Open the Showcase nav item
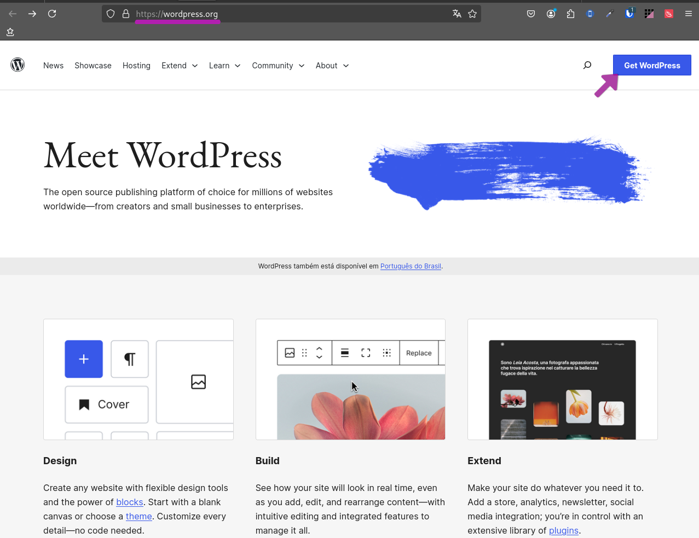The image size is (699, 538). [x=93, y=66]
